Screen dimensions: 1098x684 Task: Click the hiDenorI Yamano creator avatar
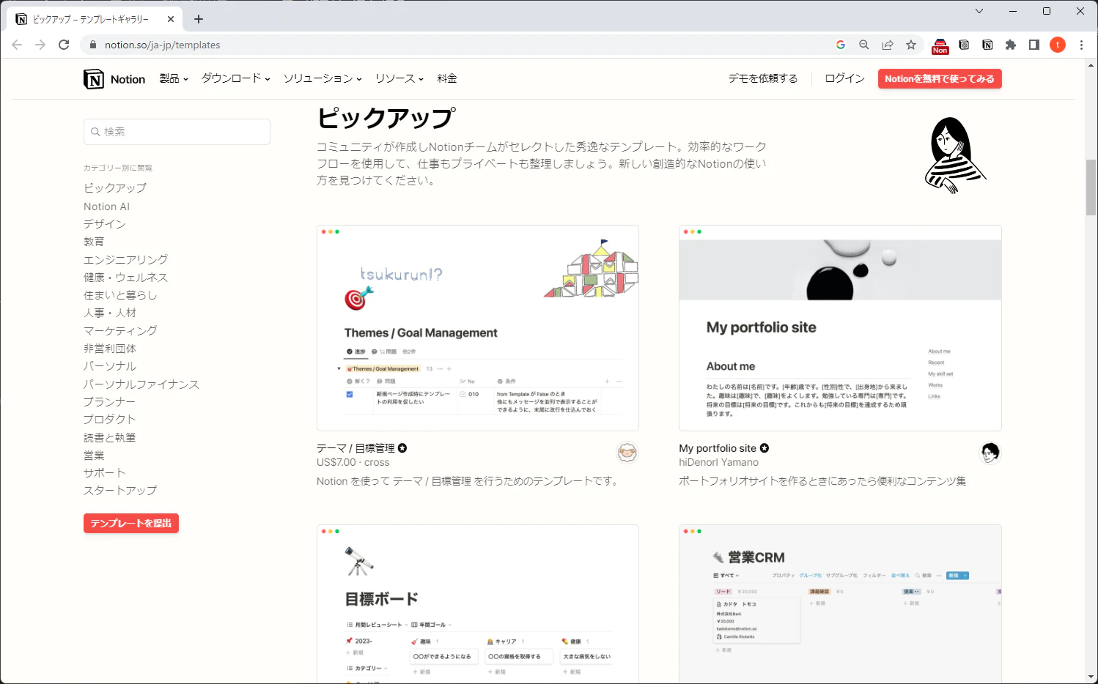[990, 453]
